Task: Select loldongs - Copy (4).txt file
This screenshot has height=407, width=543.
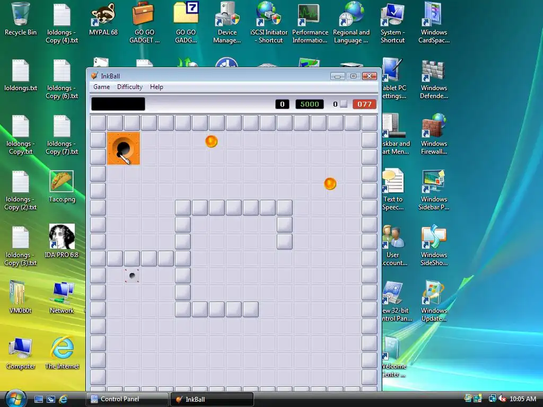Action: coord(62,23)
